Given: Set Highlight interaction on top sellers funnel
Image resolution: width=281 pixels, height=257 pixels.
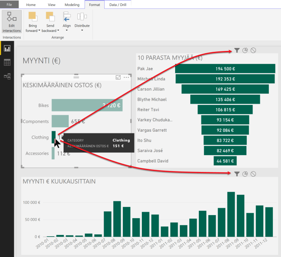Looking at the screenshot, I should 245,51.
